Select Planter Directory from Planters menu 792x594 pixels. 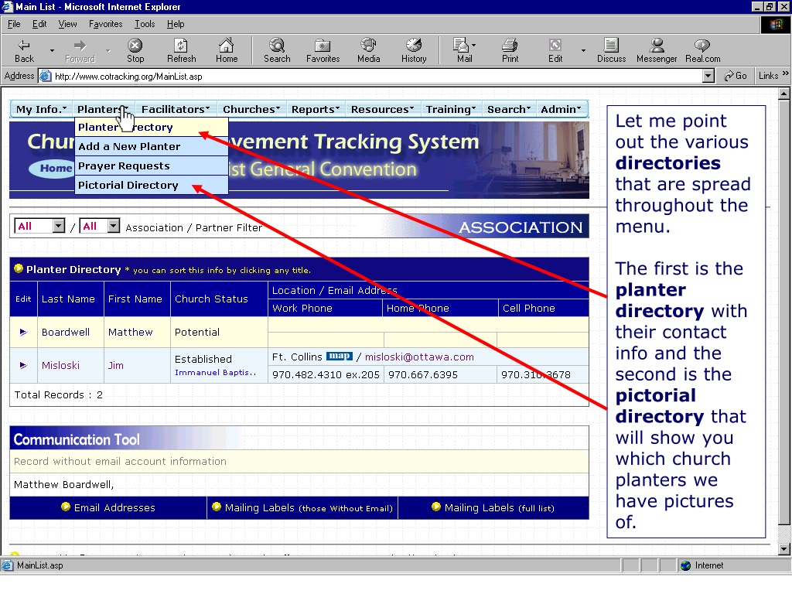[151, 127]
